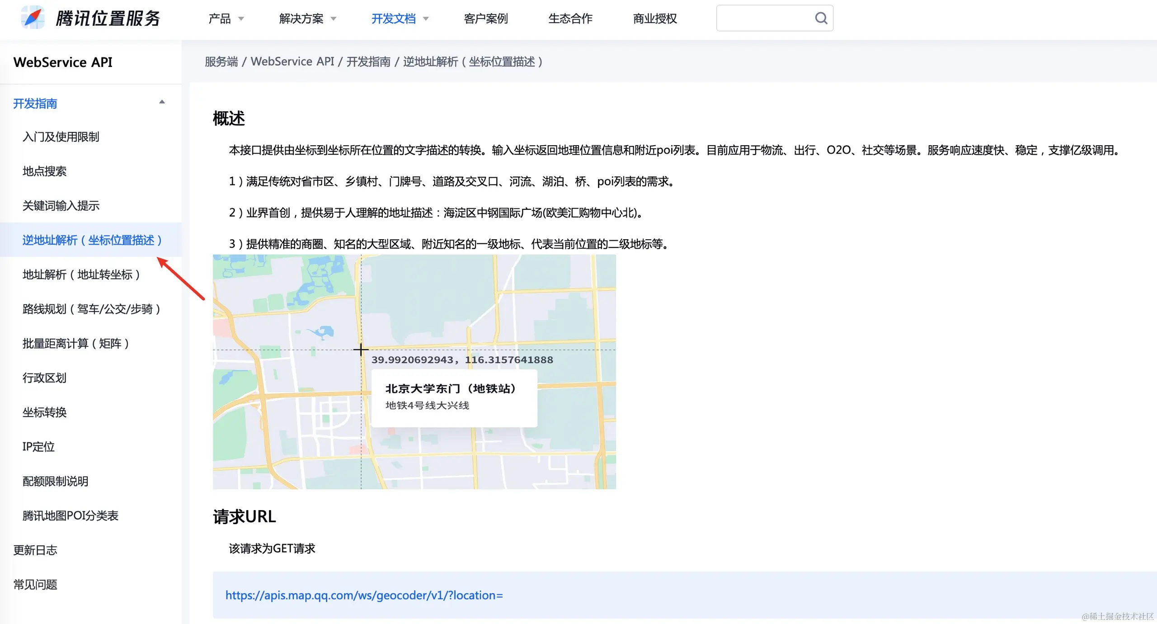The width and height of the screenshot is (1157, 624).
Task: Open 地址解析（地址转坐标）sidebar item
Action: pos(81,274)
